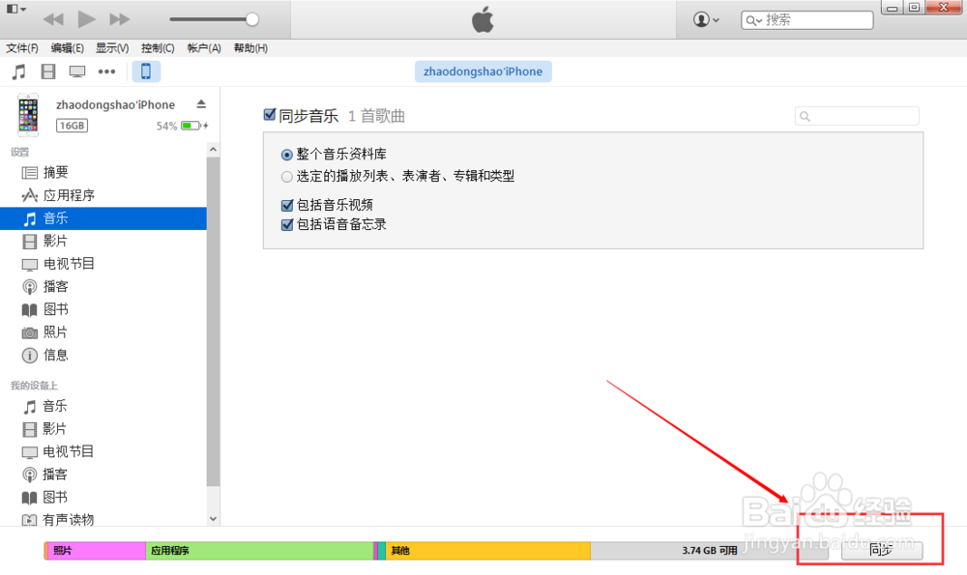Toggle 包括音乐视频 checkbox
The width and height of the screenshot is (967, 575).
point(287,205)
